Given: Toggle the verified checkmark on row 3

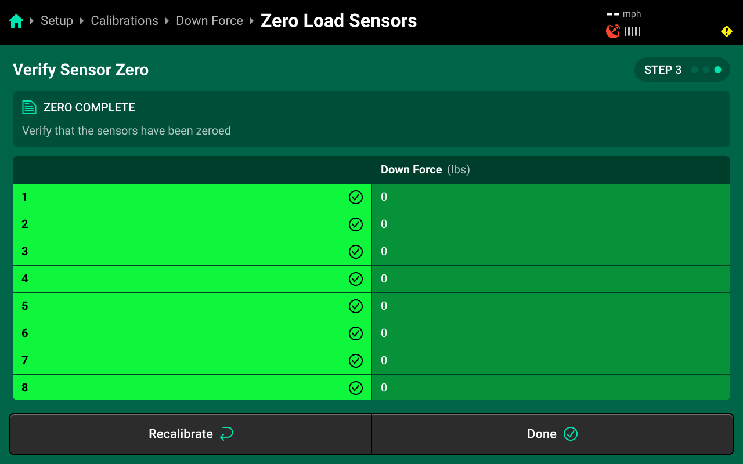Looking at the screenshot, I should pyautogui.click(x=356, y=252).
